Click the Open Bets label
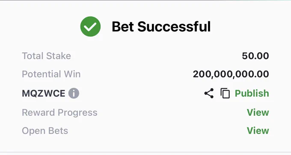 (45, 131)
